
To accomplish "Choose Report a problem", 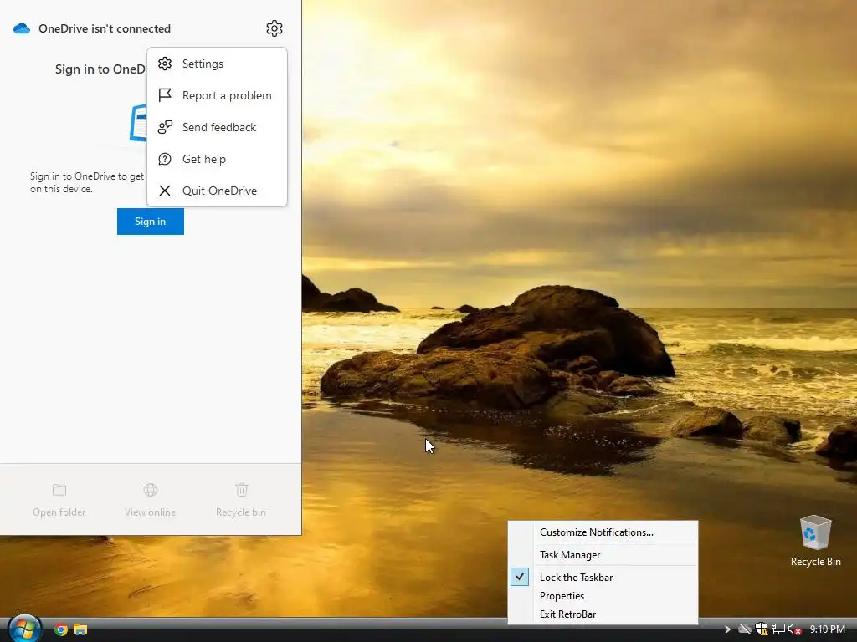I will (x=217, y=95).
